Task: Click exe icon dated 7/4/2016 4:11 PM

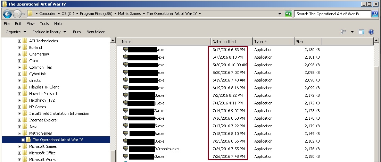Action: click(125, 103)
